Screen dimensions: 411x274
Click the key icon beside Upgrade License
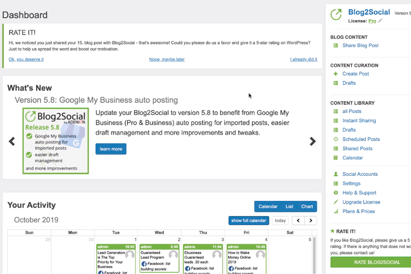336,202
